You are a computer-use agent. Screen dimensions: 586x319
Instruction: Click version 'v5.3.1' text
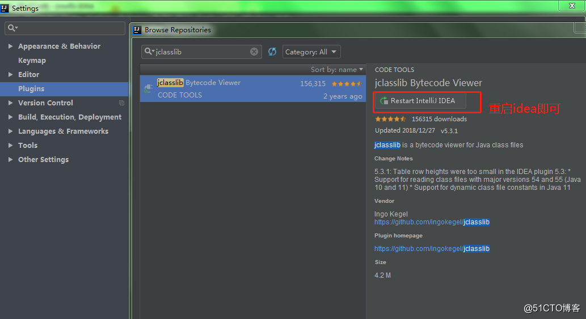click(449, 131)
